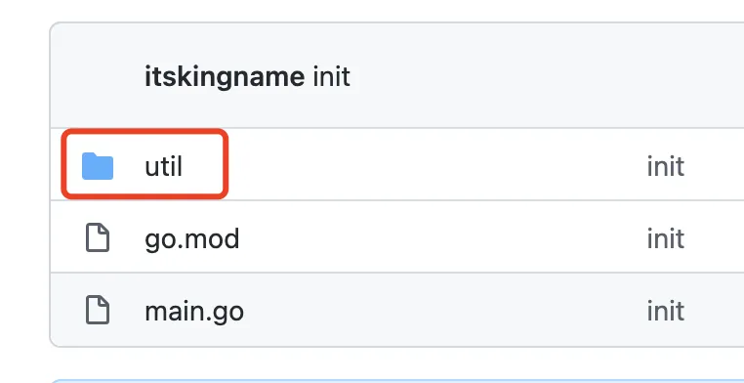This screenshot has width=744, height=383.
Task: Select empty space in the go.mod row
Action: pyautogui.click(x=441, y=236)
